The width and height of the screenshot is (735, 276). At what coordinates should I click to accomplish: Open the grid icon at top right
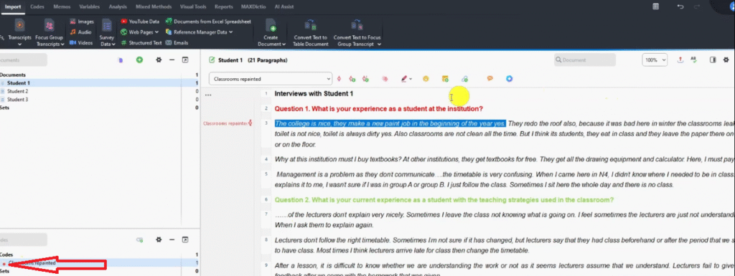tap(656, 6)
